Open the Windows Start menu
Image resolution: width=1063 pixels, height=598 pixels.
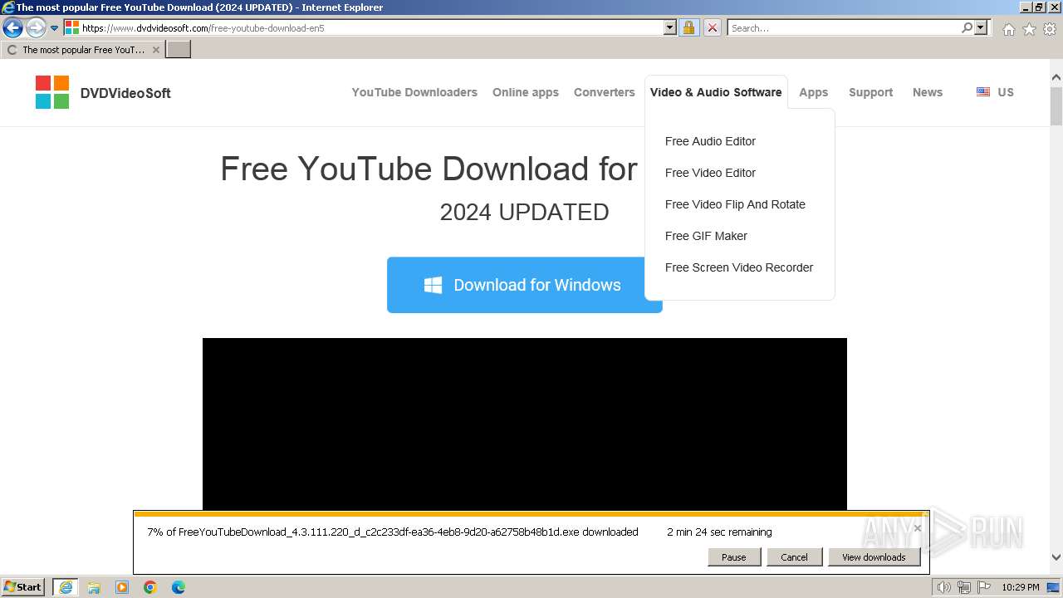[x=23, y=586]
